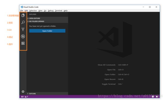Open the Help menu

click(65, 10)
